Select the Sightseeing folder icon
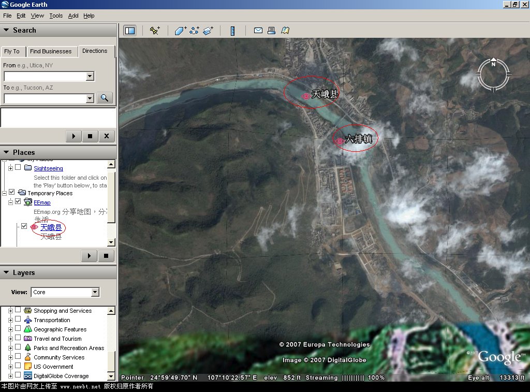This screenshot has width=530, height=392. click(x=28, y=168)
